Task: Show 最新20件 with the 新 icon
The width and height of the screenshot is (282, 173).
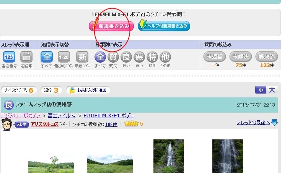Action: click(82, 57)
